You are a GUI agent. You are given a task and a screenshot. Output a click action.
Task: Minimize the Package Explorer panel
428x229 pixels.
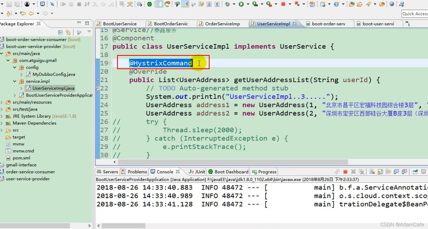tap(79, 23)
